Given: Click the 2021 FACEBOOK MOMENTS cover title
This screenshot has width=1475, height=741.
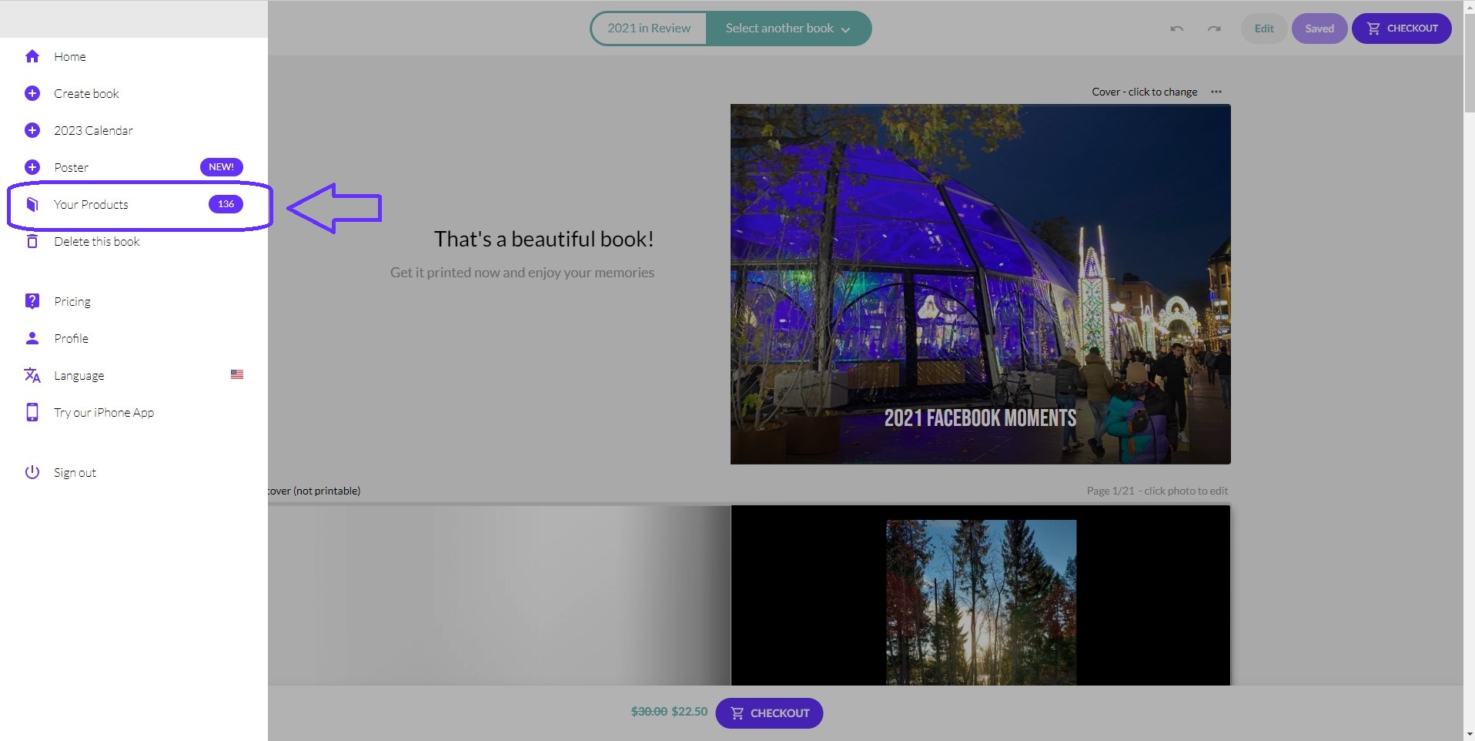Looking at the screenshot, I should click(980, 418).
